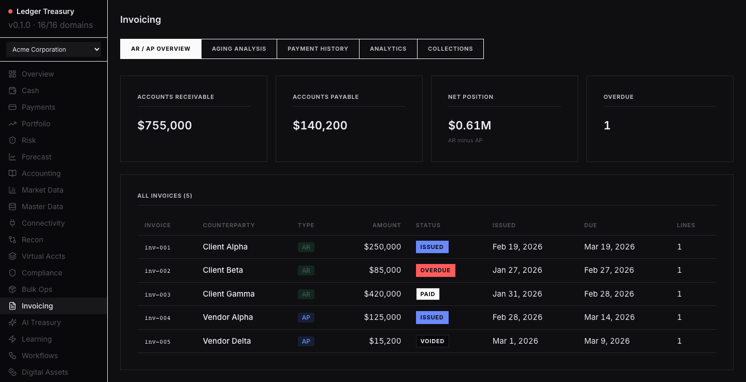Click the Connectivity plug icon
The image size is (746, 382).
click(12, 223)
